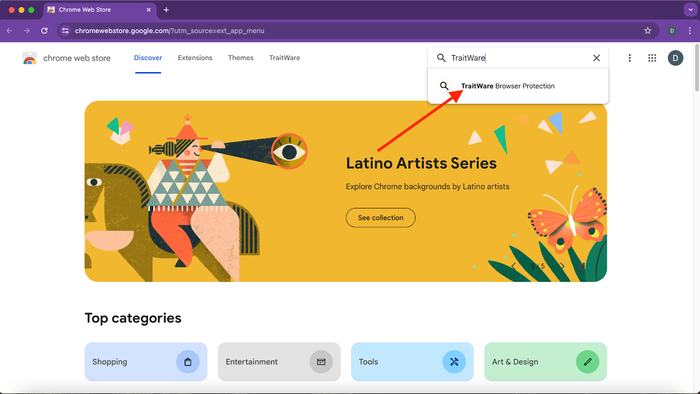This screenshot has width=700, height=394.
Task: Switch to the Themes tab
Action: (241, 58)
